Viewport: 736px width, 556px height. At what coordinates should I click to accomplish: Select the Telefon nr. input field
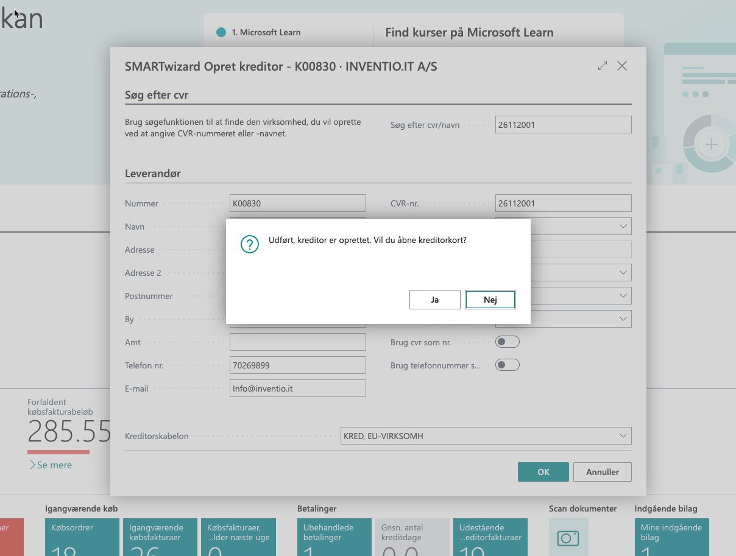(x=297, y=365)
